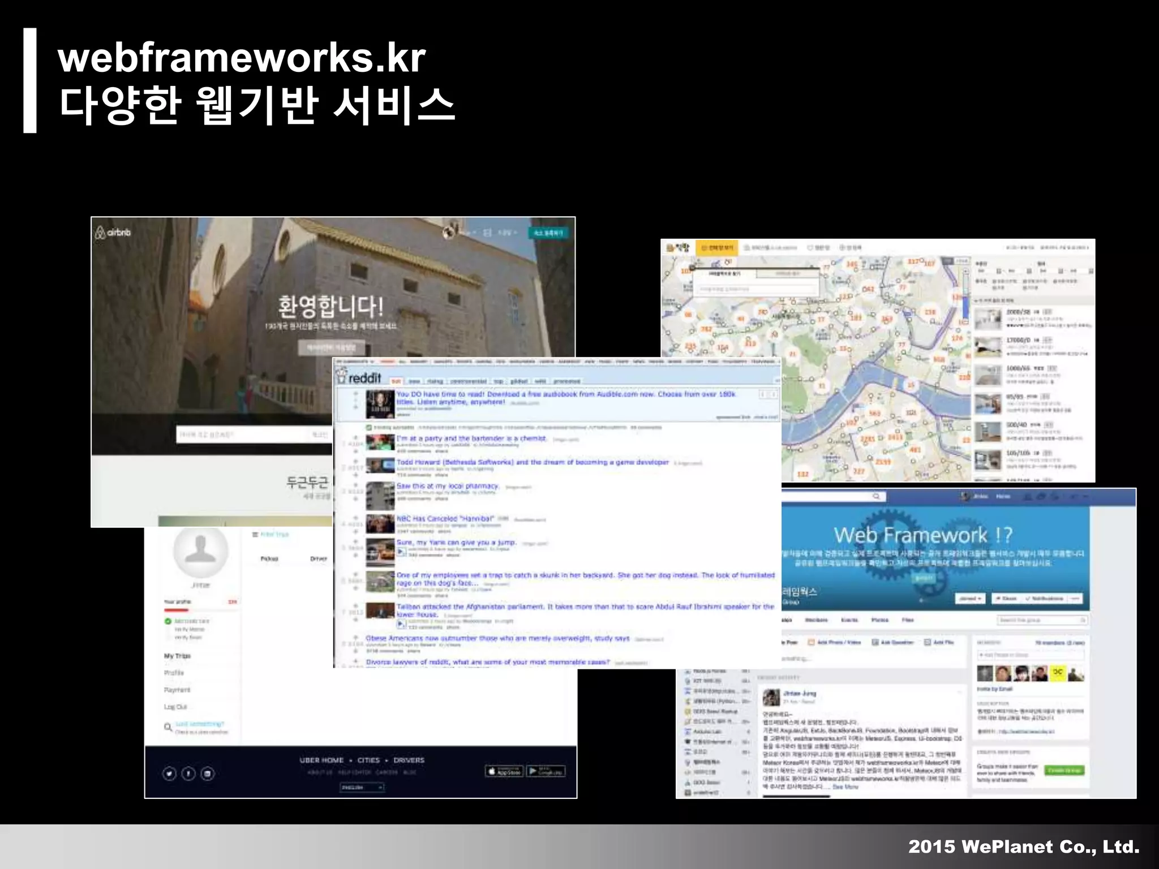This screenshot has height=869, width=1159.
Task: Click the Download on App Store badge
Action: [x=504, y=771]
